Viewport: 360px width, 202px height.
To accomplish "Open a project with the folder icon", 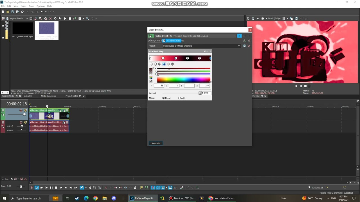I will click(x=8, y=12).
